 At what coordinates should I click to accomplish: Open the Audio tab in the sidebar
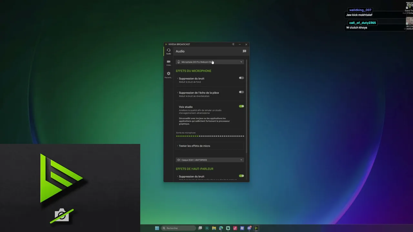coord(168,51)
